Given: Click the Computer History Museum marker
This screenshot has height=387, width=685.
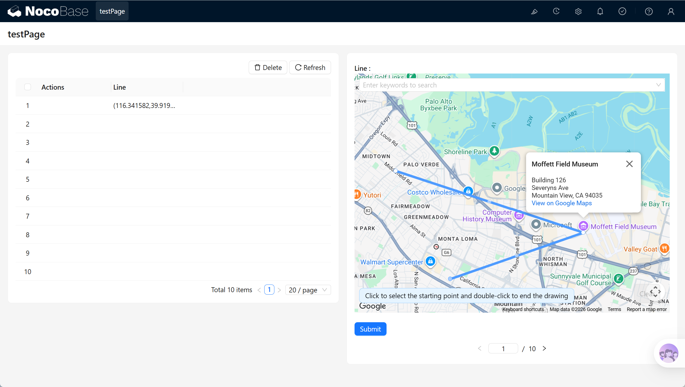Looking at the screenshot, I should click(519, 215).
